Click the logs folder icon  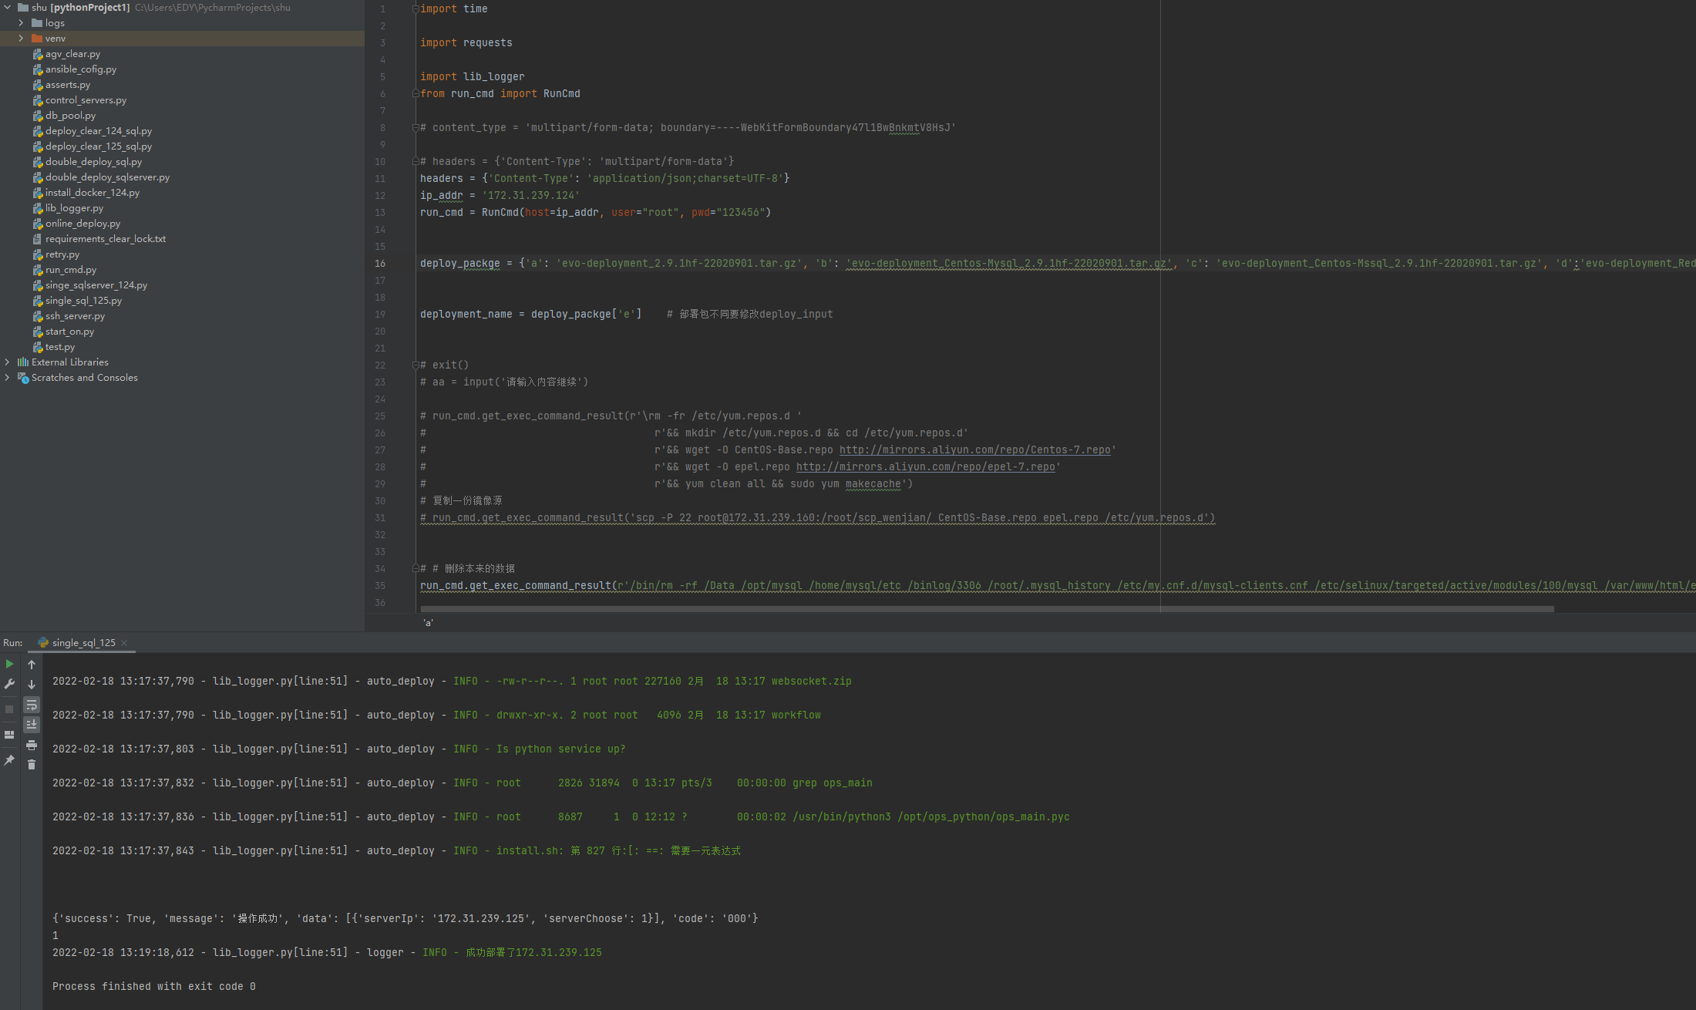(x=37, y=23)
